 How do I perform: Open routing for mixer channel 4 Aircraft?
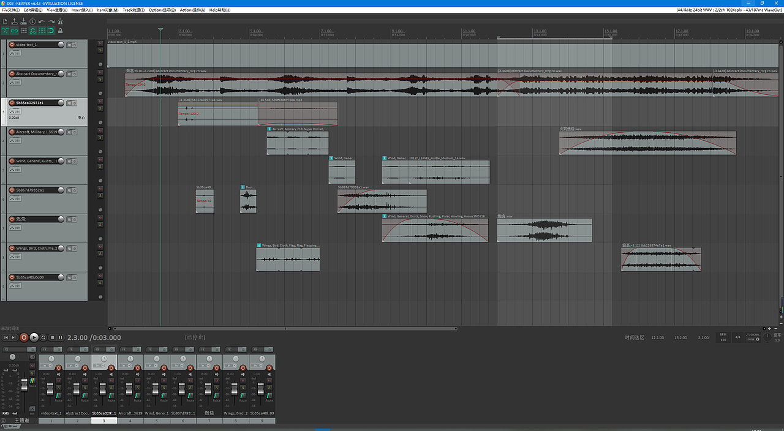click(138, 397)
